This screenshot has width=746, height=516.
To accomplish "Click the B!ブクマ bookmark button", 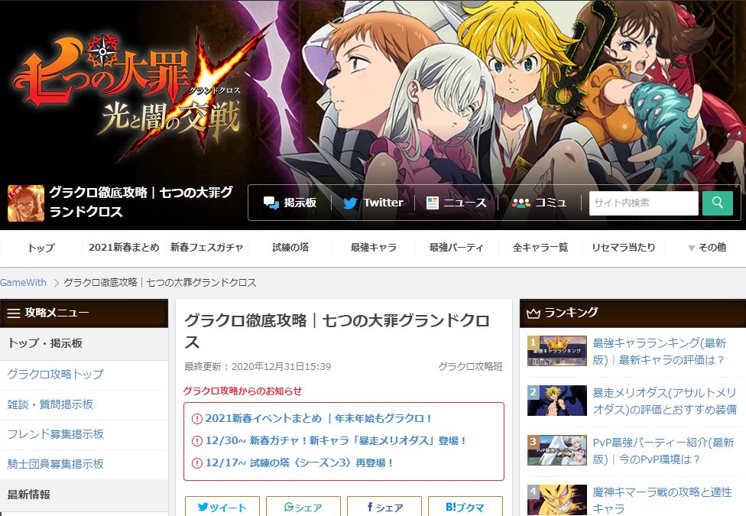I will (465, 507).
